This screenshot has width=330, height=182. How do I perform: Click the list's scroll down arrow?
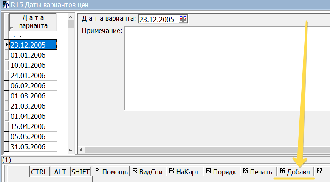tap(71, 151)
